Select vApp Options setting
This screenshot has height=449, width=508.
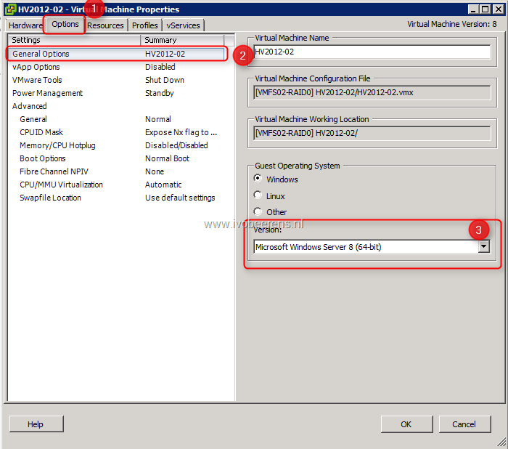pos(36,67)
